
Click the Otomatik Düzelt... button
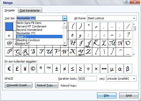coord(18,85)
